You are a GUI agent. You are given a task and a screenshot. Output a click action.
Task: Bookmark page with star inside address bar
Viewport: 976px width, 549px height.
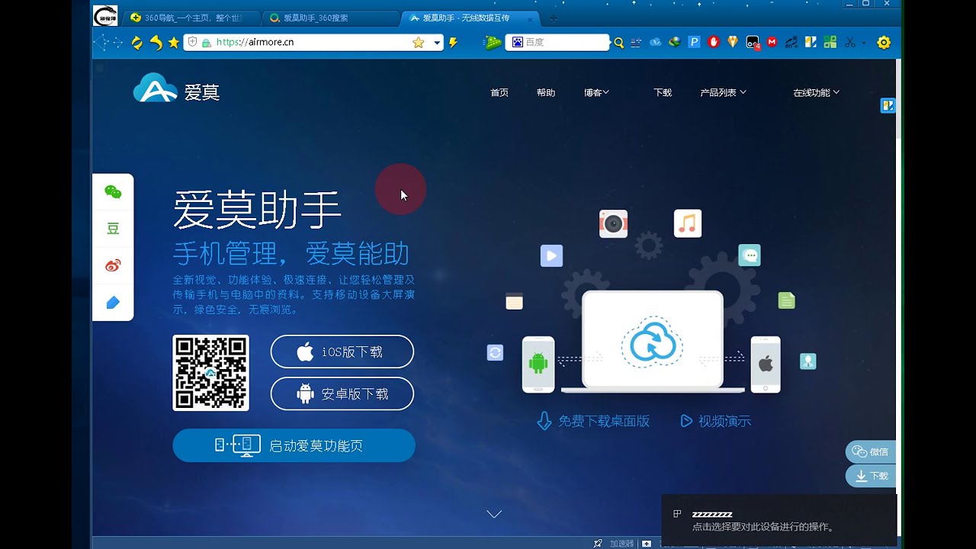click(x=418, y=43)
